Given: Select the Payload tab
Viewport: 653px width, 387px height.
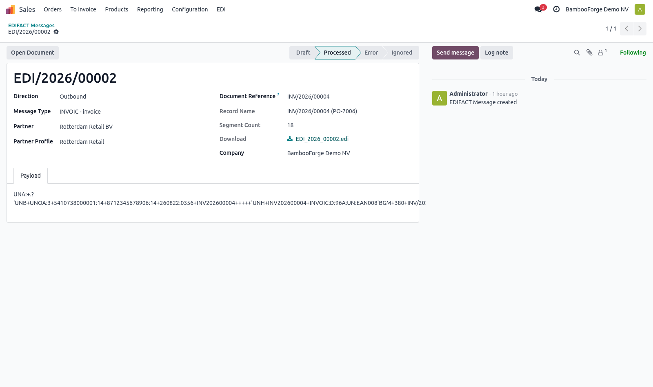Looking at the screenshot, I should (31, 176).
